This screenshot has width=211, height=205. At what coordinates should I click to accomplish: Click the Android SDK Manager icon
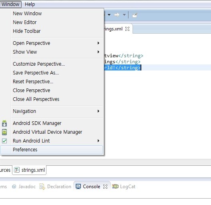pos(4,123)
